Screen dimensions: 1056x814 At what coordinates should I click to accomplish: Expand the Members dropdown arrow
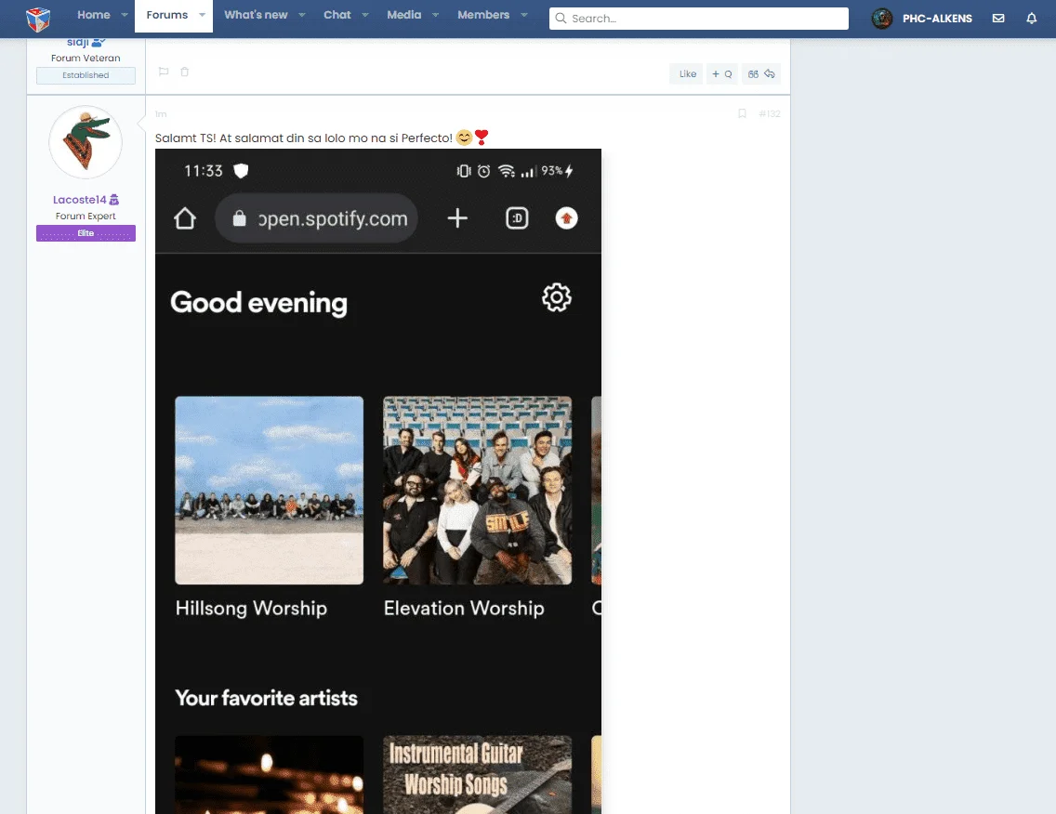pos(524,15)
